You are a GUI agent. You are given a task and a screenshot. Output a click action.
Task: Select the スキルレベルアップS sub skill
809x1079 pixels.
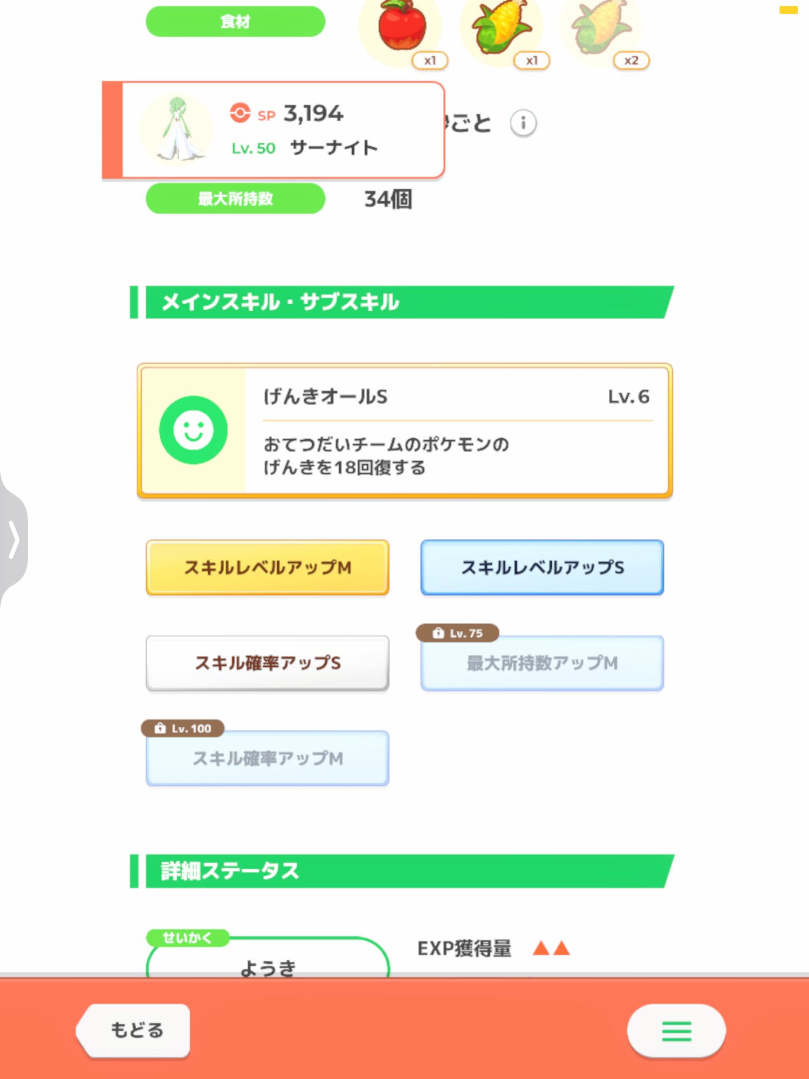[542, 568]
